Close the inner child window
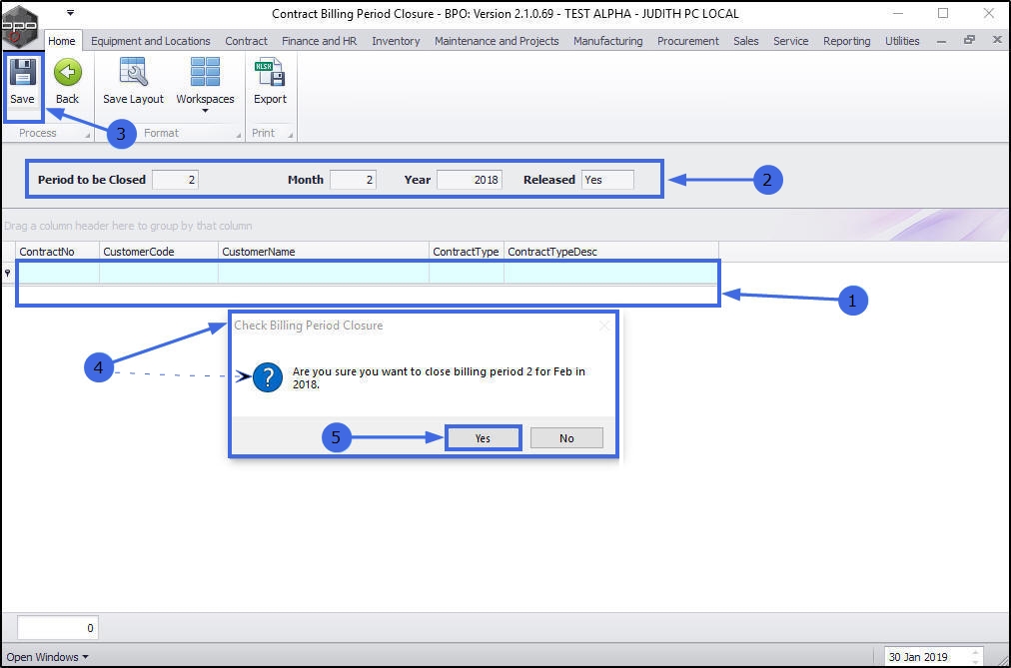The height and width of the screenshot is (668, 1011). (x=997, y=40)
